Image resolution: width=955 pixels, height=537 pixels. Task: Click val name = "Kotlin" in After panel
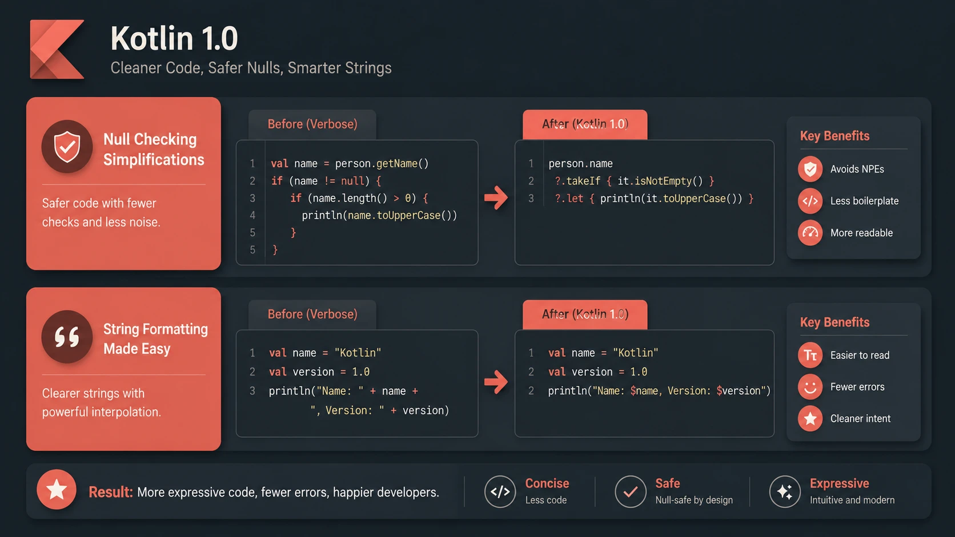(x=603, y=353)
